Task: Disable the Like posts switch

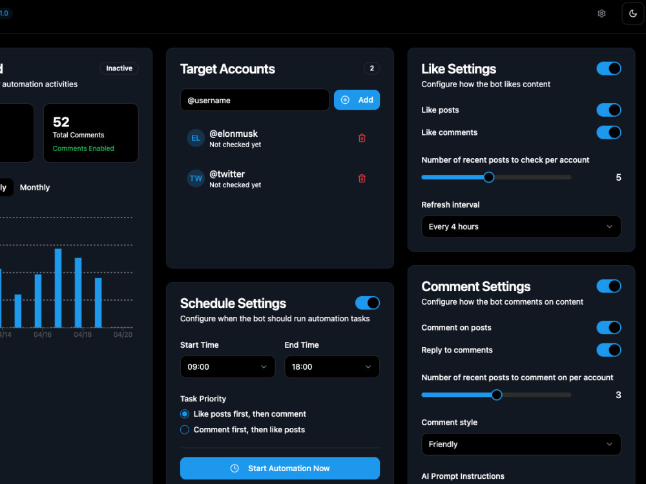Action: (609, 110)
